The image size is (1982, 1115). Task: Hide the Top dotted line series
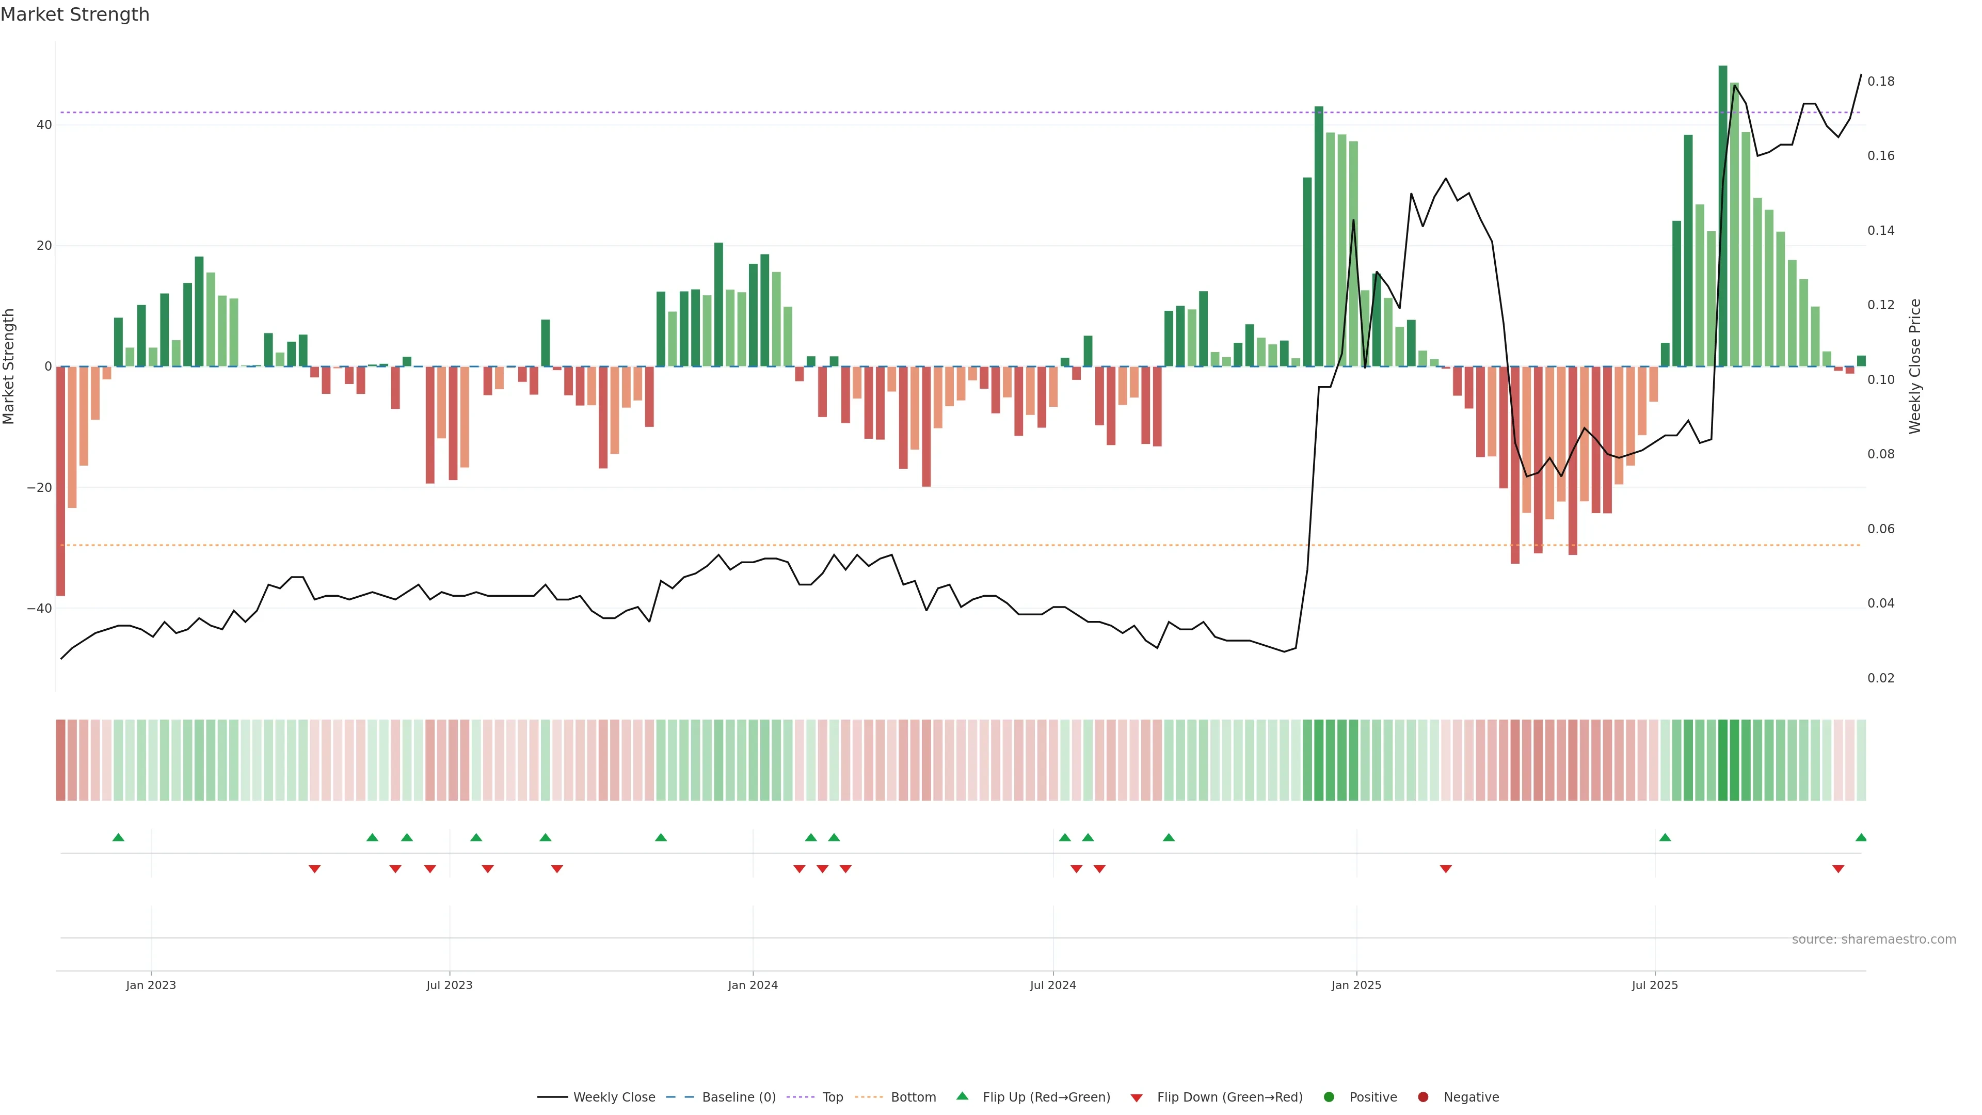832,1097
